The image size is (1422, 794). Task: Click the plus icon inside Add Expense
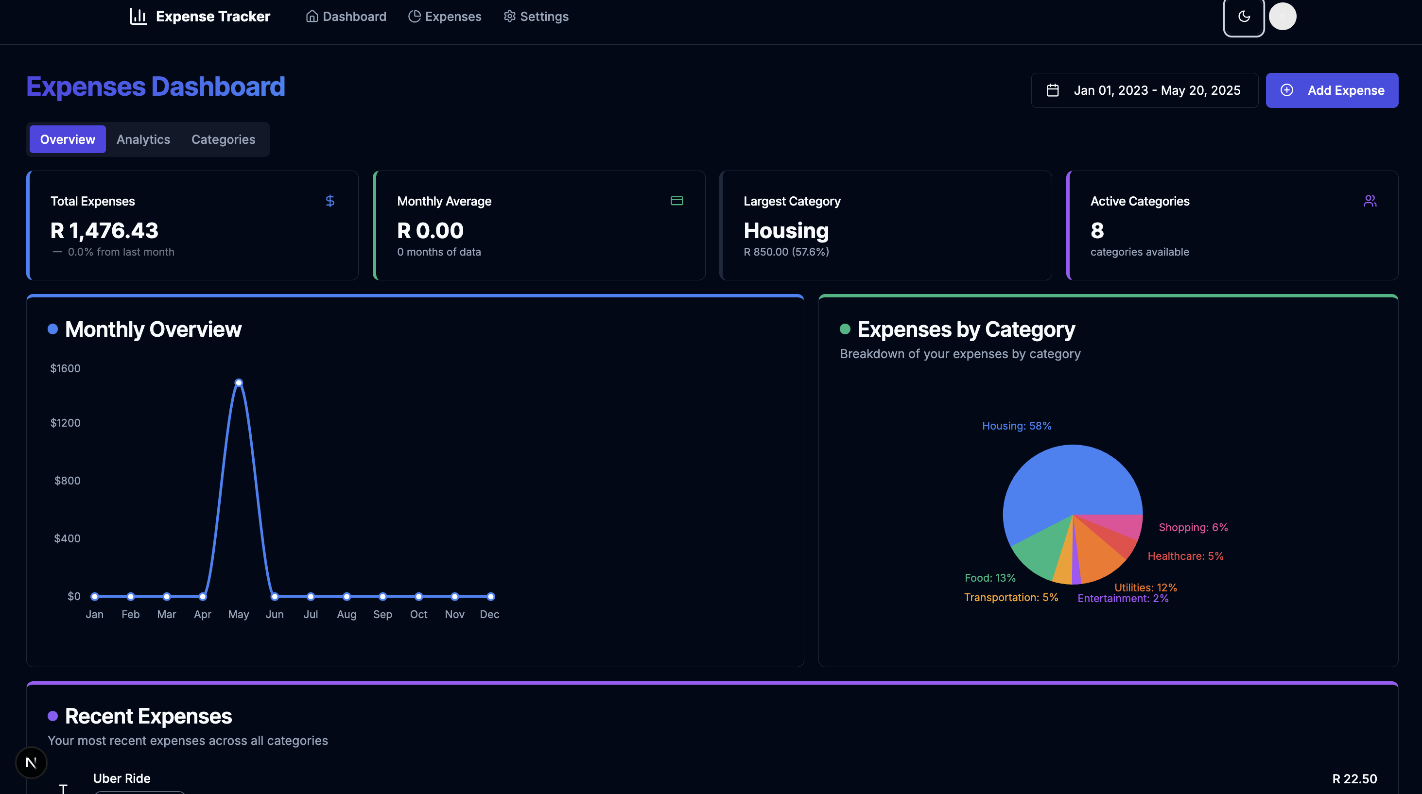click(1287, 90)
